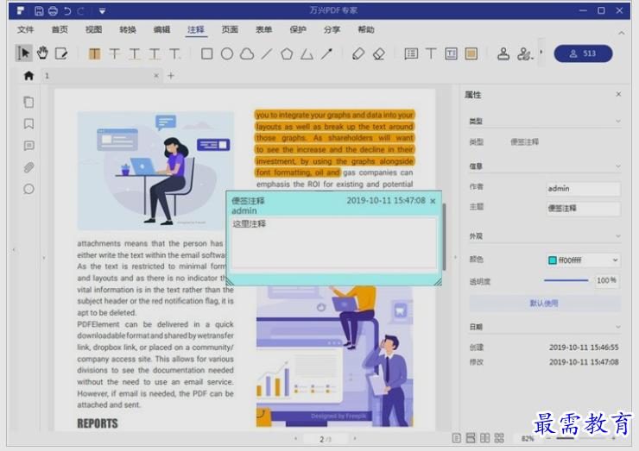
Task: Adjust the zoom slider in status bar
Action: [x=581, y=438]
